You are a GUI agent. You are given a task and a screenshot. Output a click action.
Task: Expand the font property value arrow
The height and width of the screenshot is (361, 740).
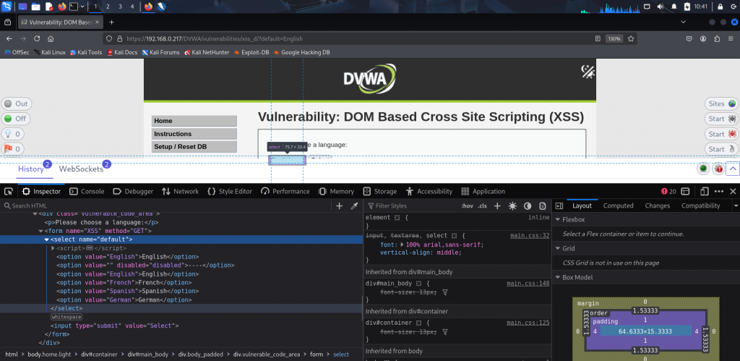coord(402,245)
